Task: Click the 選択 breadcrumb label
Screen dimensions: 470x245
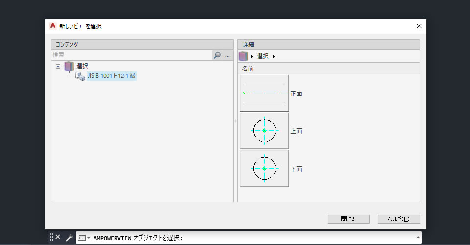Action: (263, 56)
